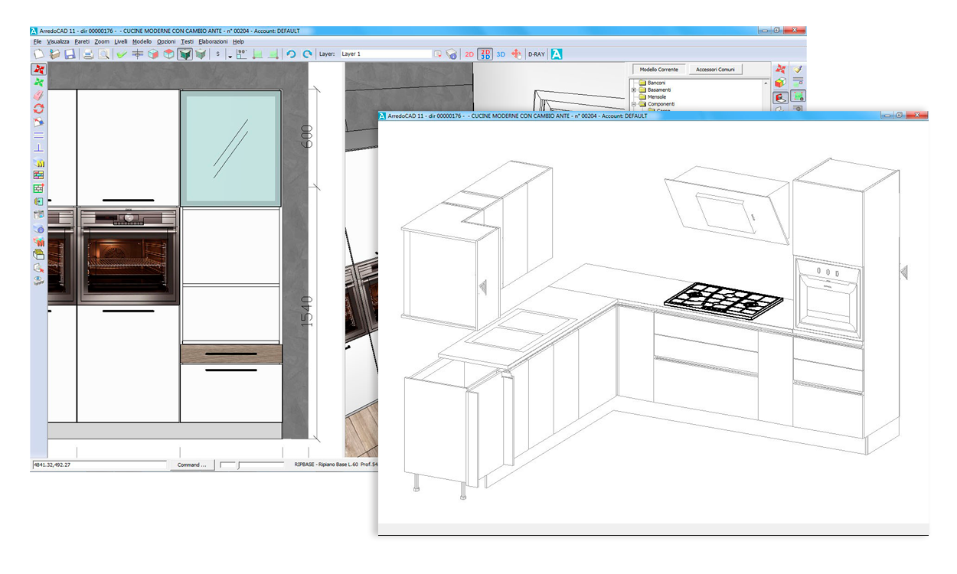Select the green pinwheel tool in left sidebar
The height and width of the screenshot is (574, 957).
[38, 83]
